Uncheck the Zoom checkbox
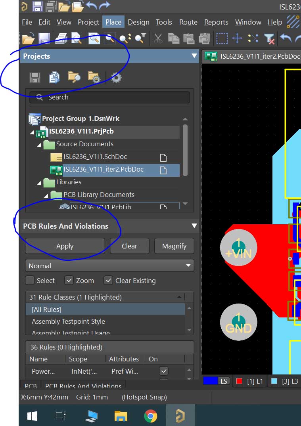The height and width of the screenshot is (426, 301). [69, 281]
